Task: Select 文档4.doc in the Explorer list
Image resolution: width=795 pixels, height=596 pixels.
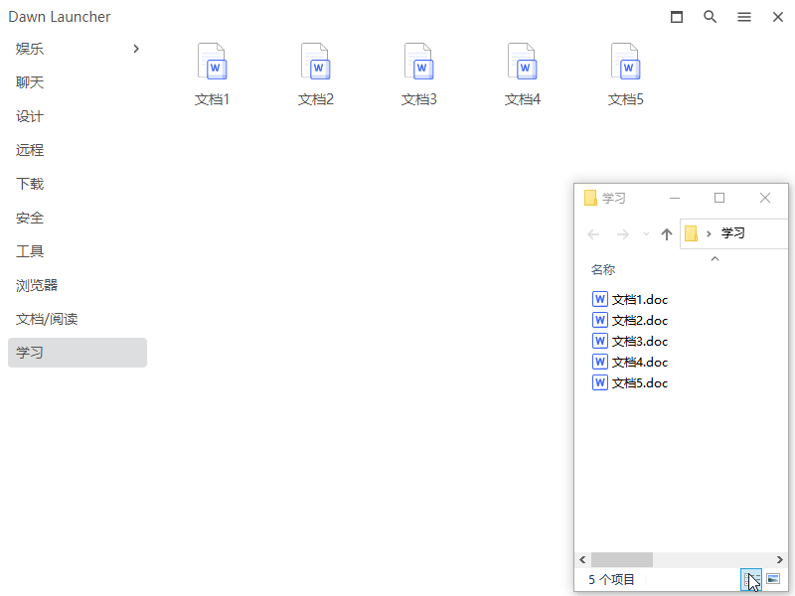Action: point(639,362)
